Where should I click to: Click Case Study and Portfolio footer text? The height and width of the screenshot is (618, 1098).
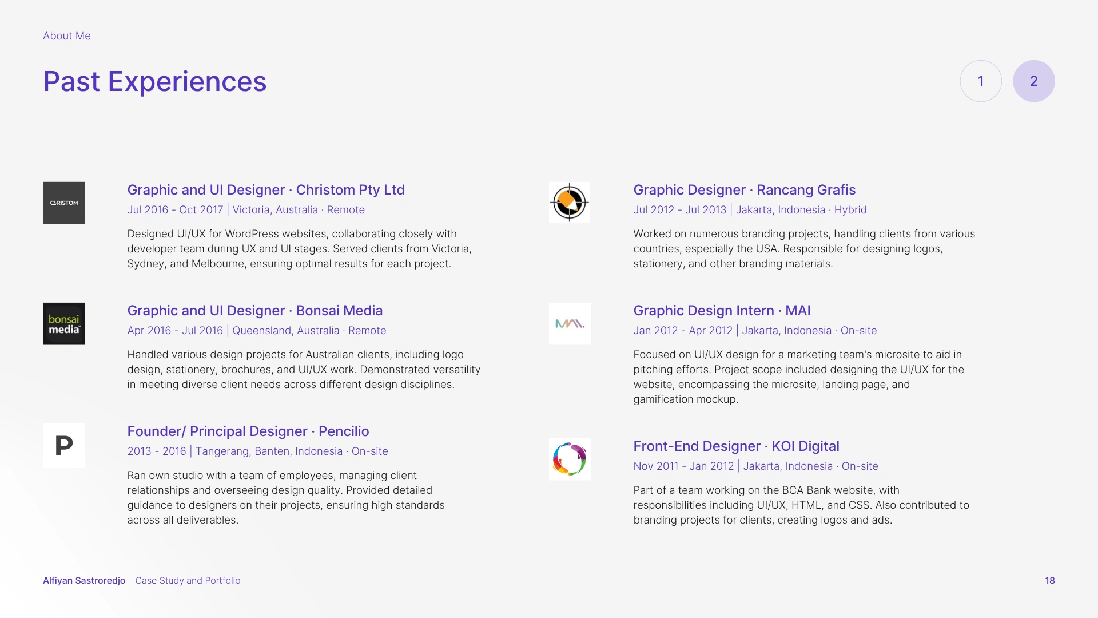(188, 580)
